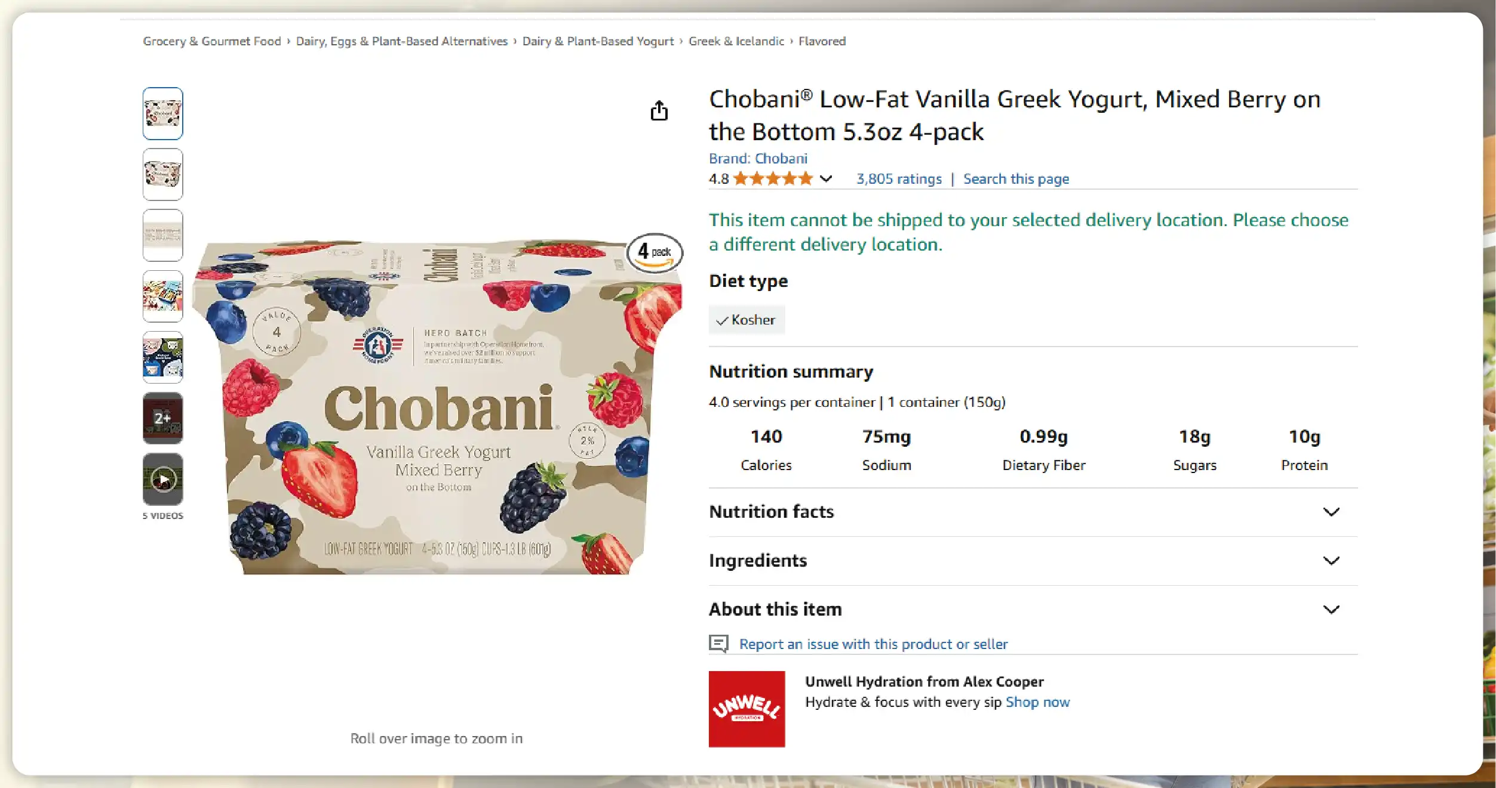The image size is (1496, 788).
Task: Select the second product thumbnail image
Action: 163,174
